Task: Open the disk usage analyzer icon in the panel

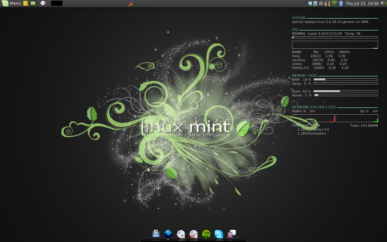Action: tap(43, 3)
